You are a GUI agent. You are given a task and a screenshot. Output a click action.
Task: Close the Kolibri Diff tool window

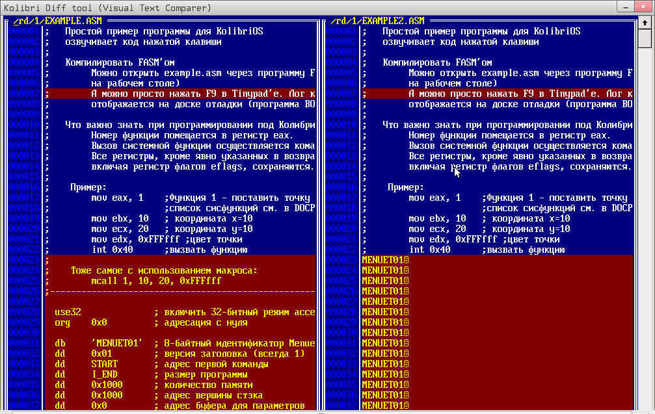(642, 8)
